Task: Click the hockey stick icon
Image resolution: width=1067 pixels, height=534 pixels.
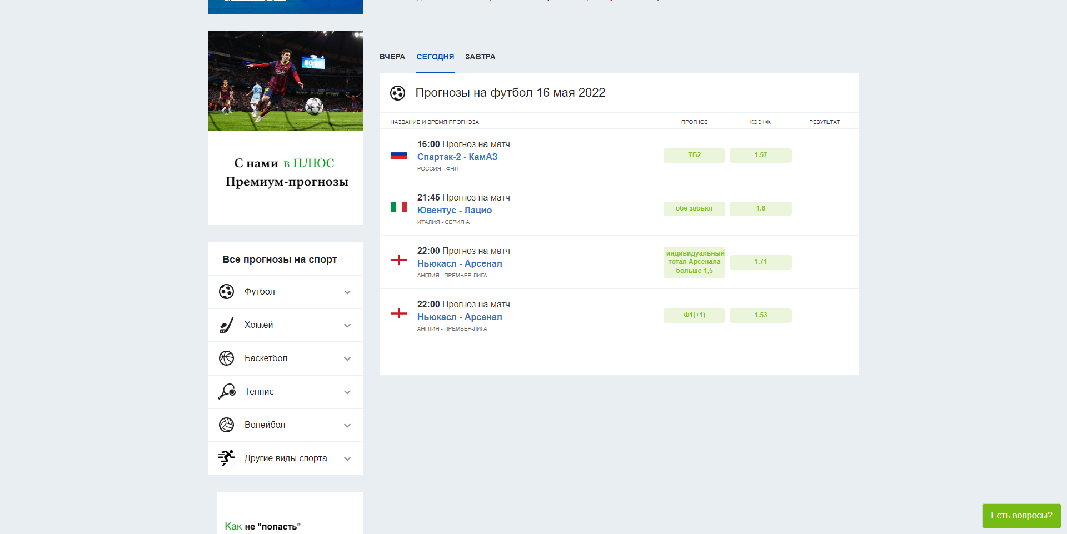Action: pyautogui.click(x=226, y=325)
